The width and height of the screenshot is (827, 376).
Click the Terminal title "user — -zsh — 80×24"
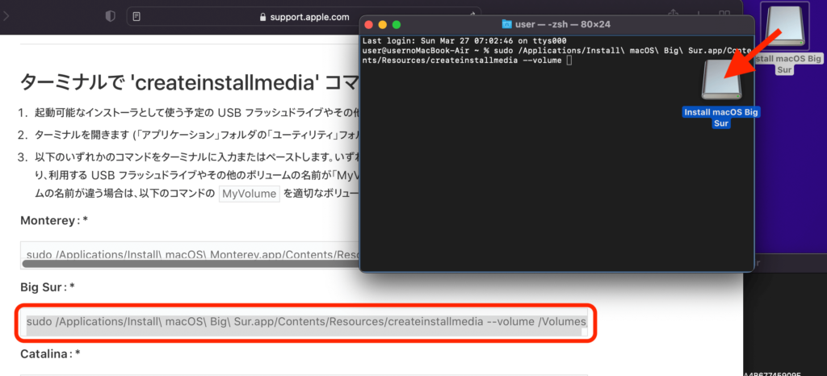pyautogui.click(x=562, y=24)
